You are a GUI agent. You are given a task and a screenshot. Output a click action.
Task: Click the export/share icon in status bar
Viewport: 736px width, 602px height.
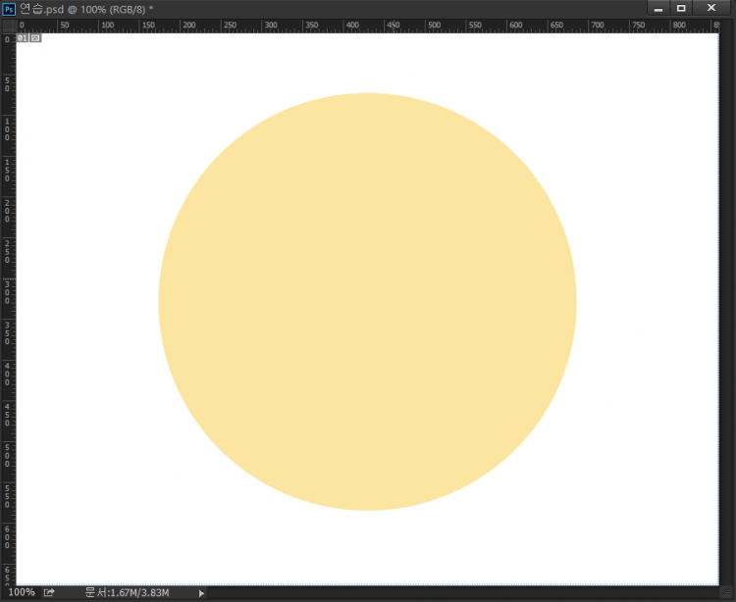point(49,592)
